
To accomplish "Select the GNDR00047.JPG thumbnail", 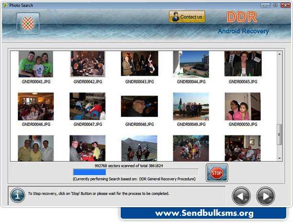I will 88,106.
